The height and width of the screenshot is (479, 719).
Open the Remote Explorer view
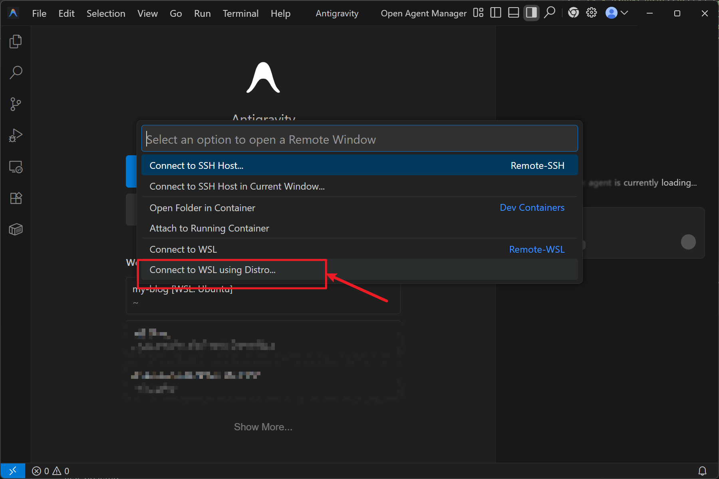(x=16, y=167)
